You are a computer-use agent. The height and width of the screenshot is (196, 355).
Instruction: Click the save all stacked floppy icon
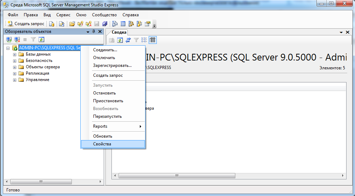point(104,24)
